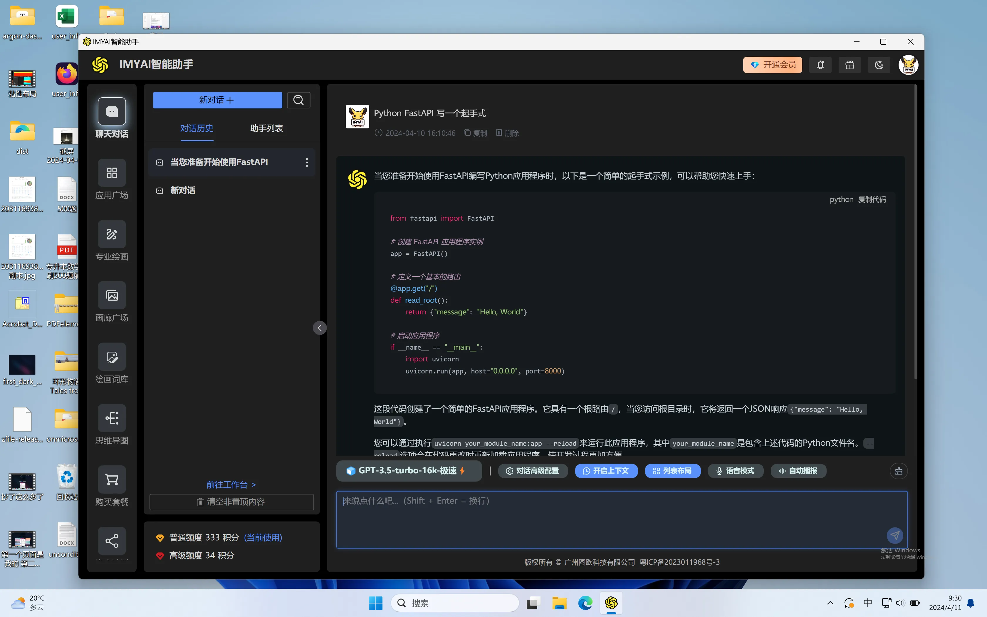Screen dimensions: 987x617
Task: Open Firefox icon on desktop
Action: tap(66, 74)
